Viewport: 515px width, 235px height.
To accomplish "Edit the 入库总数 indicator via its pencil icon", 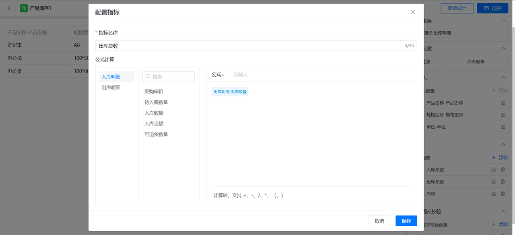I will point(494,170).
